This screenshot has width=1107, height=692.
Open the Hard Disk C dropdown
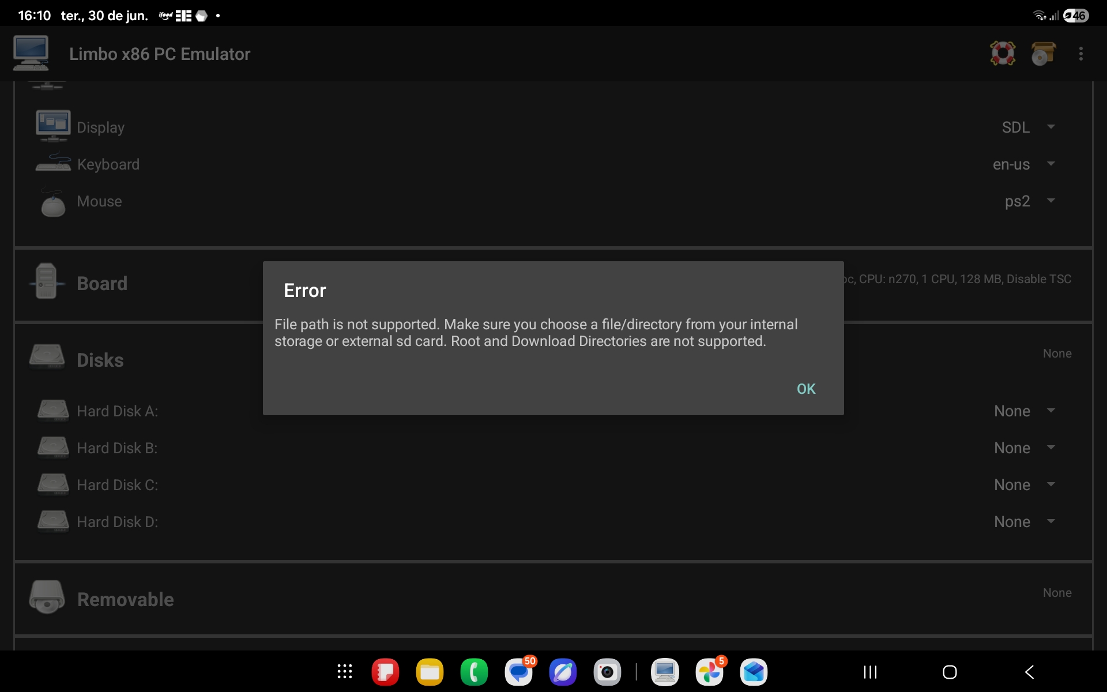(1025, 485)
